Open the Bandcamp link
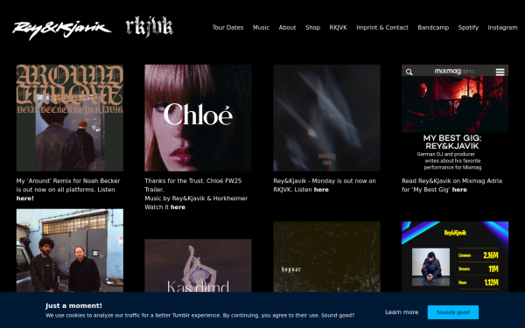This screenshot has width=525, height=328. (433, 27)
